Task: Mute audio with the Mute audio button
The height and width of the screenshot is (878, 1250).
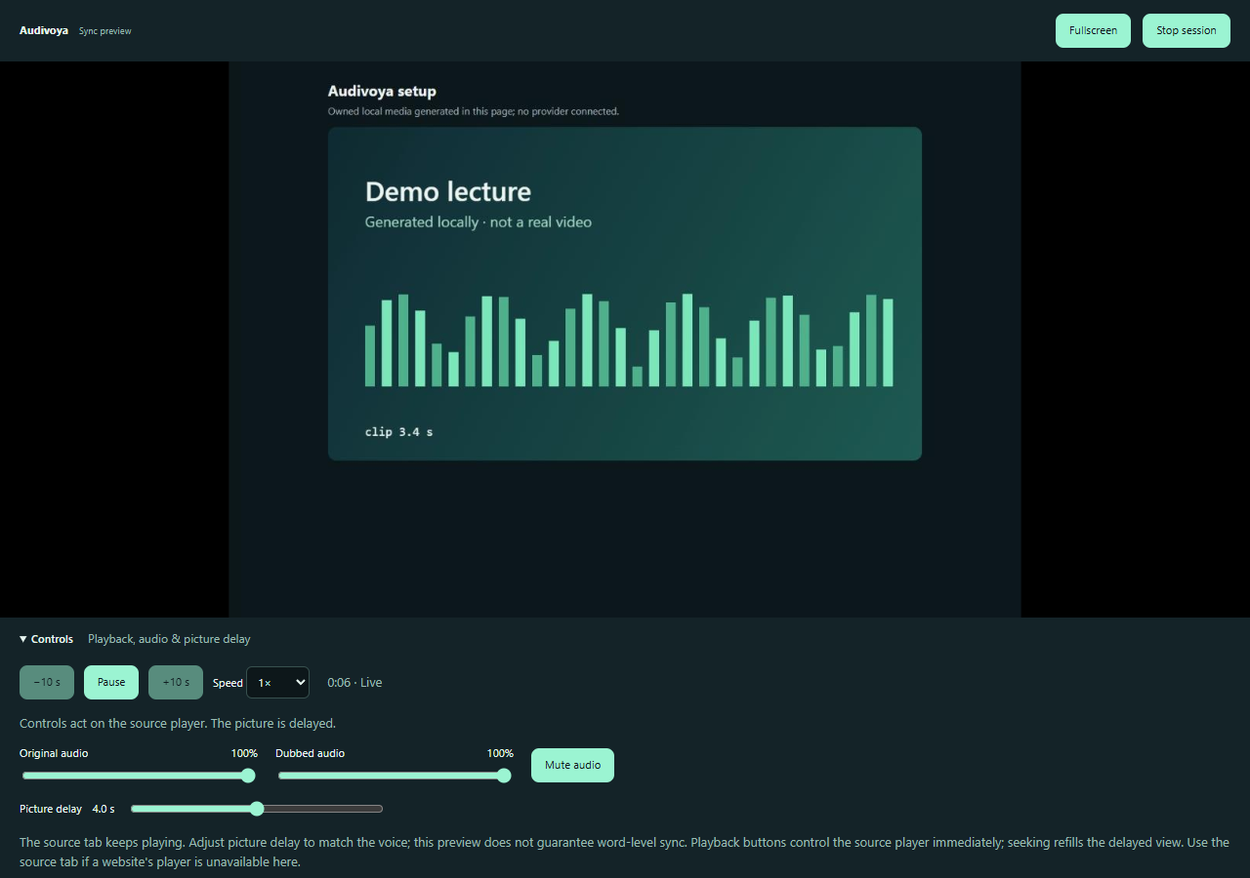Action: pyautogui.click(x=572, y=765)
